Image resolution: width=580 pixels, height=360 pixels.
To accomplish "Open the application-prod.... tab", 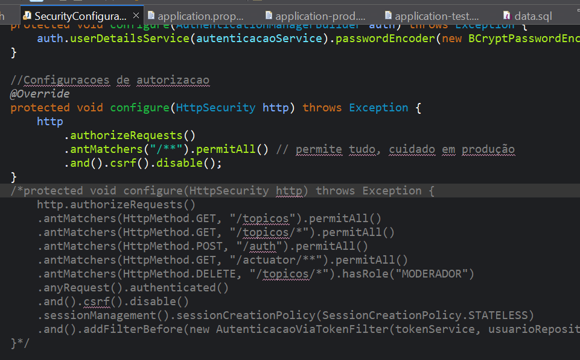I will (320, 16).
